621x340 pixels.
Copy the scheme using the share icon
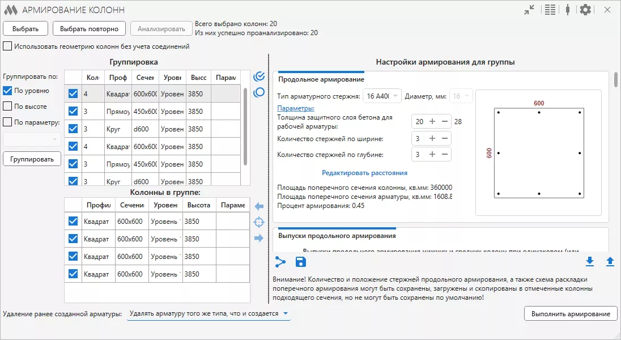(x=279, y=262)
